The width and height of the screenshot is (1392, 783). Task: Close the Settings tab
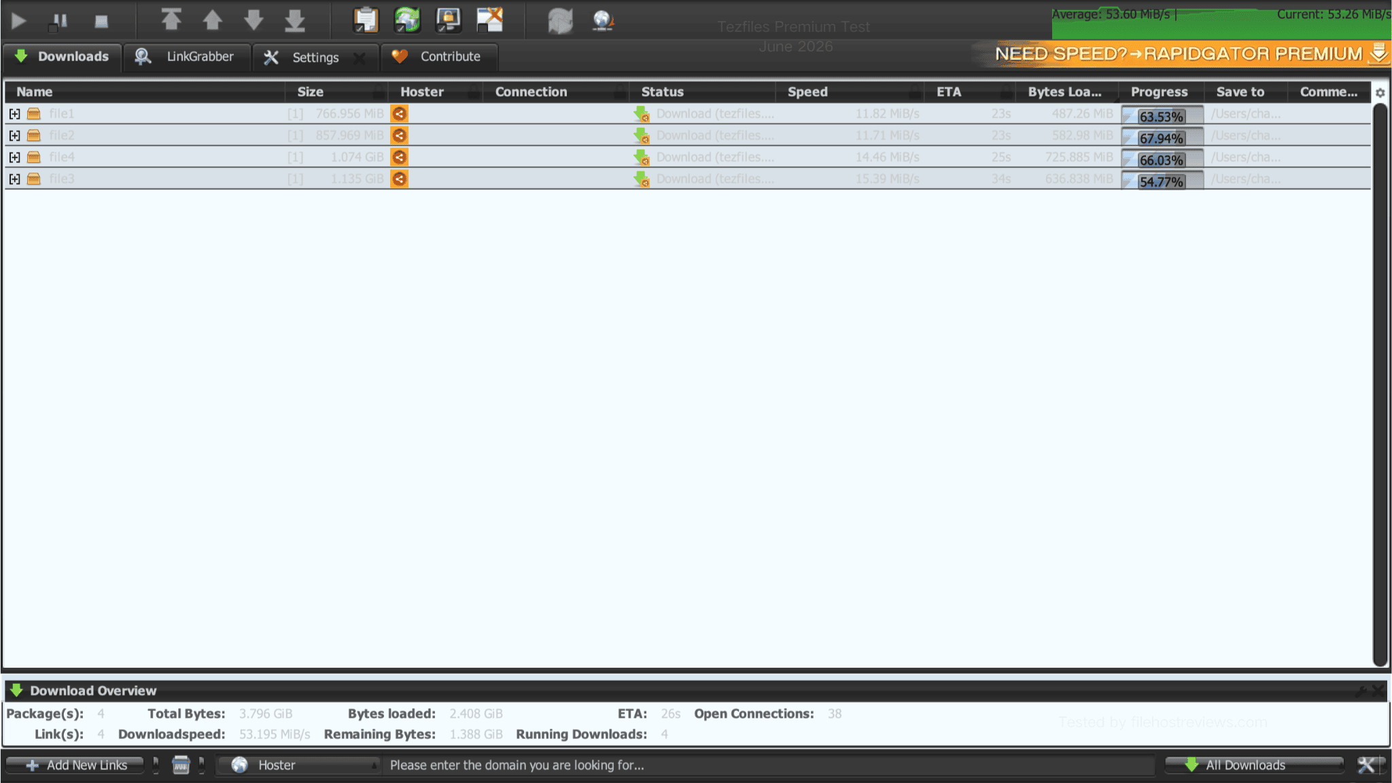[x=360, y=58]
